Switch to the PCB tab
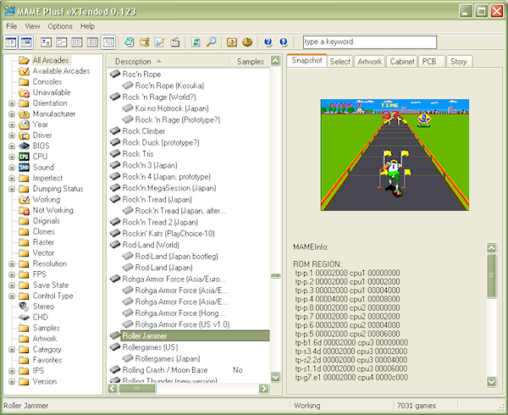 coord(431,62)
